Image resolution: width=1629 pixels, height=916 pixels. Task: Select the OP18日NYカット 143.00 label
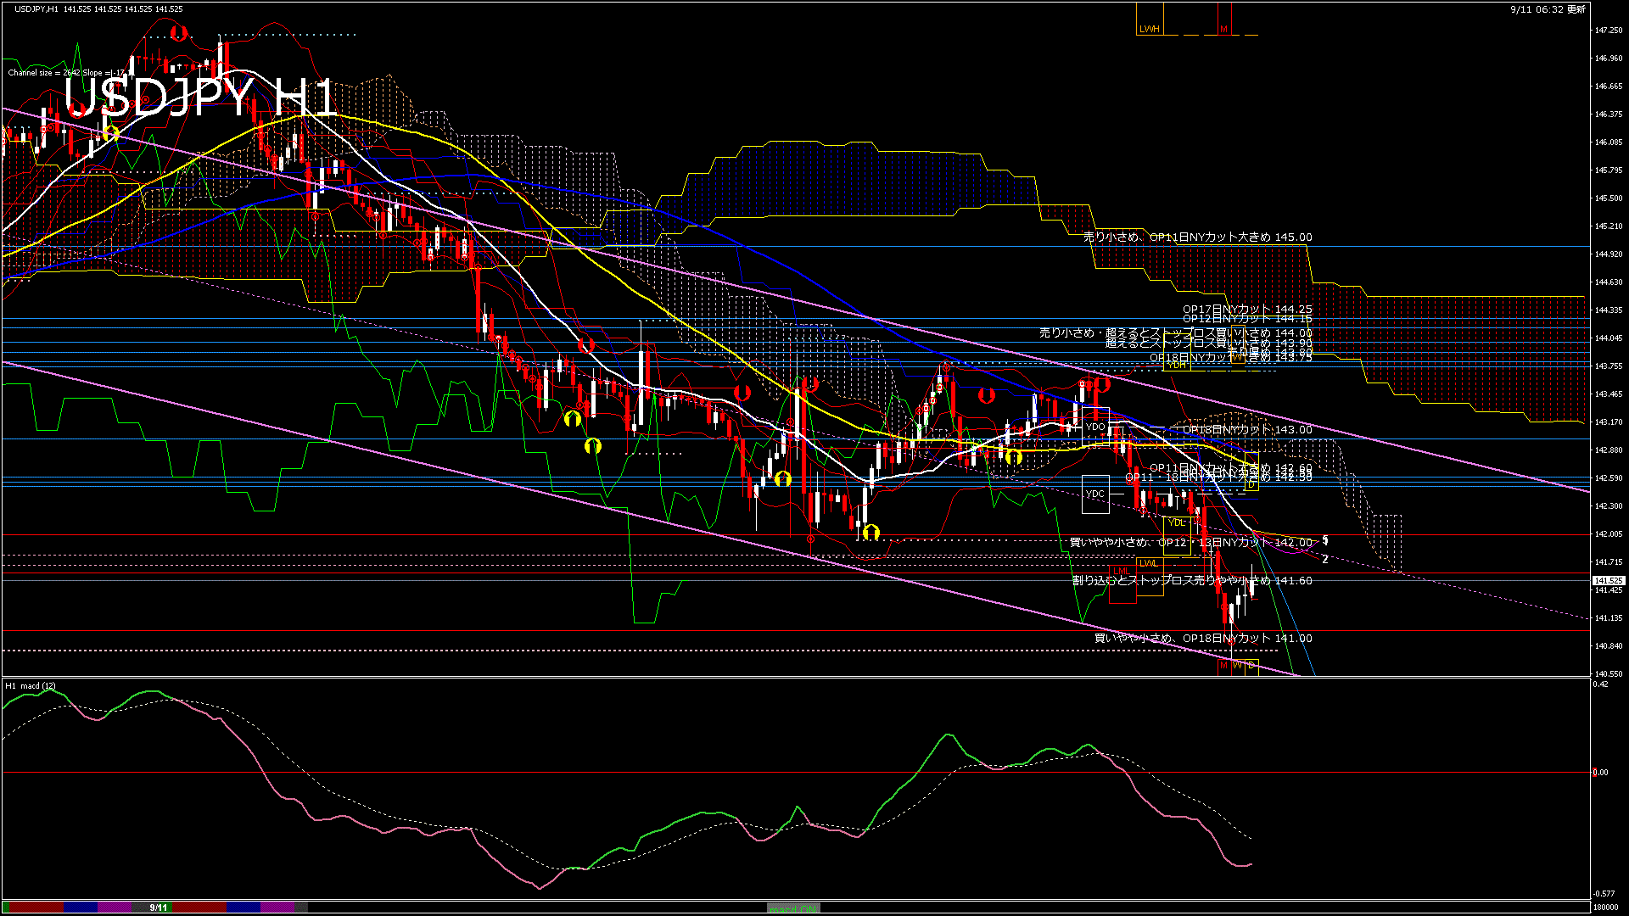[1247, 430]
